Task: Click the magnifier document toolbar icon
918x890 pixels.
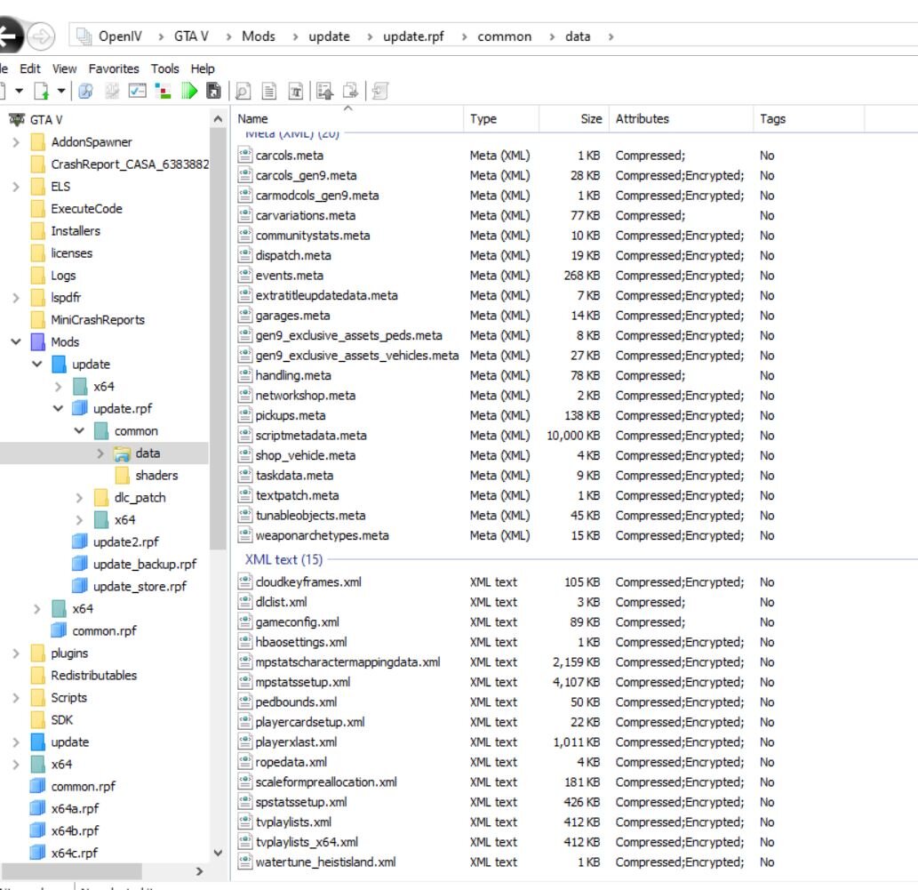Action: point(243,91)
